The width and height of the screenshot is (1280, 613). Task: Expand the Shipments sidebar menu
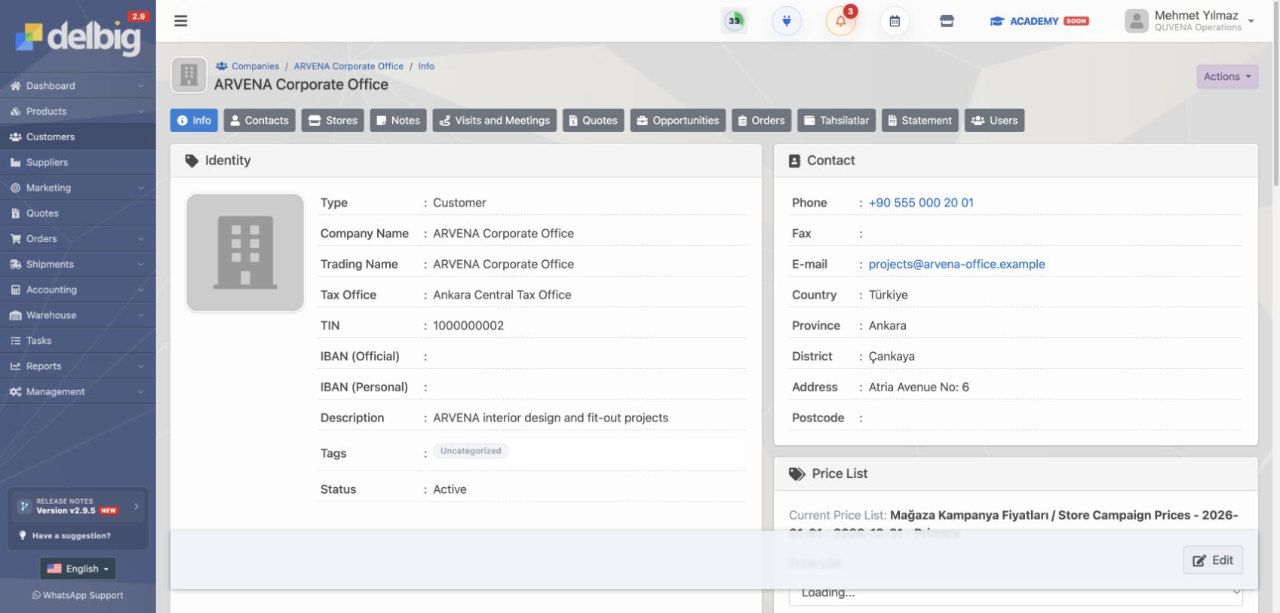point(78,265)
